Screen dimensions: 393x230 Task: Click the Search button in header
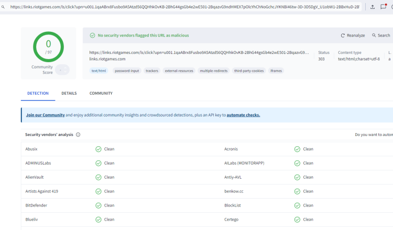tap(381, 36)
